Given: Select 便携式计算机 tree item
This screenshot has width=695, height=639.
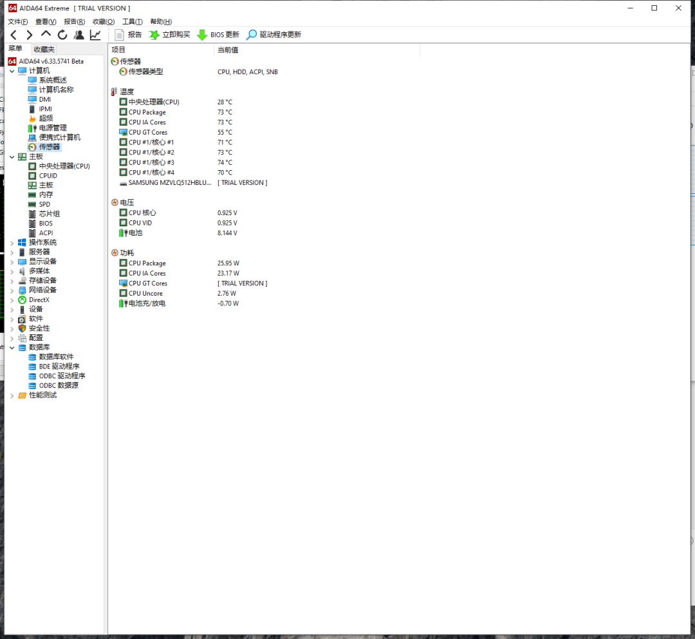Looking at the screenshot, I should tap(60, 138).
